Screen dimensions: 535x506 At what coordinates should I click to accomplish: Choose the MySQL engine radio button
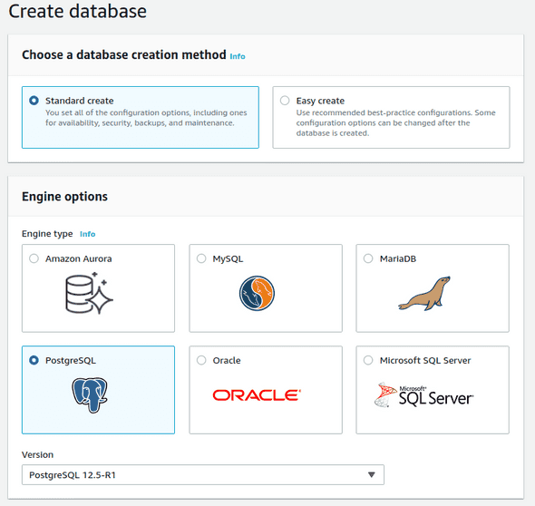point(201,258)
